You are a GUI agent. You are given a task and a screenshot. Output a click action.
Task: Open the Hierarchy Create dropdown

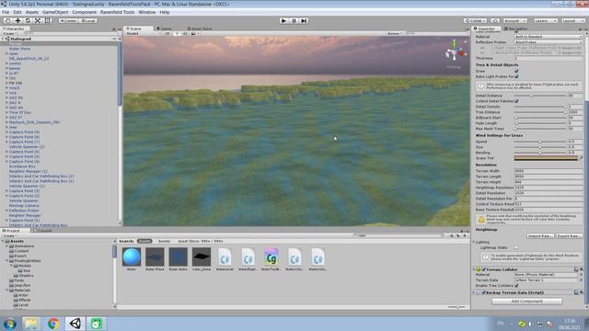click(x=9, y=33)
